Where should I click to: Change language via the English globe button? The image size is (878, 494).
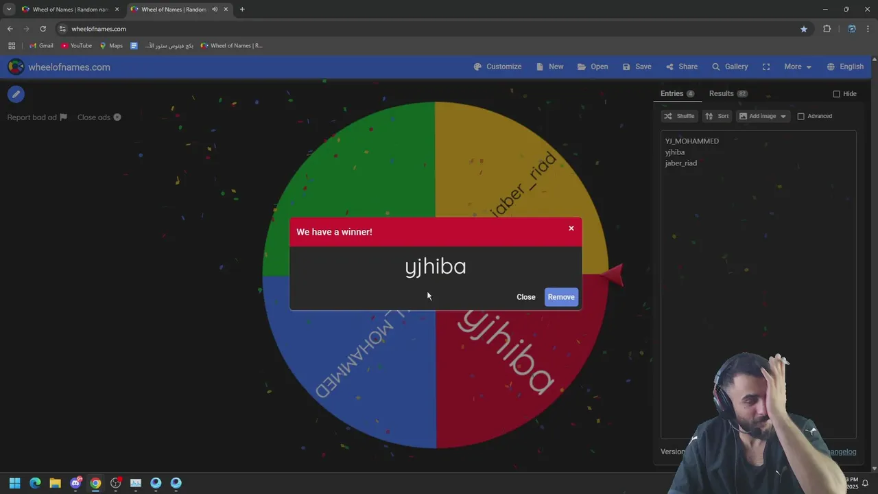pos(845,67)
